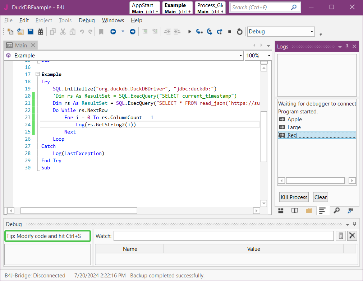
Task: Open the Libraries Manager book icon
Action: (x=295, y=211)
